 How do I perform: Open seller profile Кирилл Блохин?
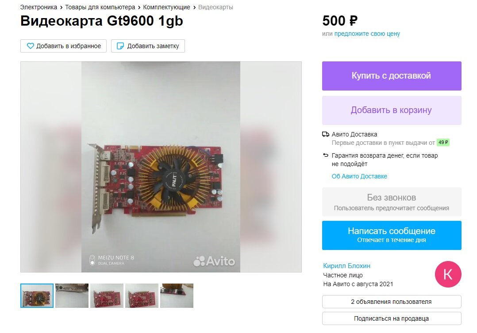[x=347, y=266]
